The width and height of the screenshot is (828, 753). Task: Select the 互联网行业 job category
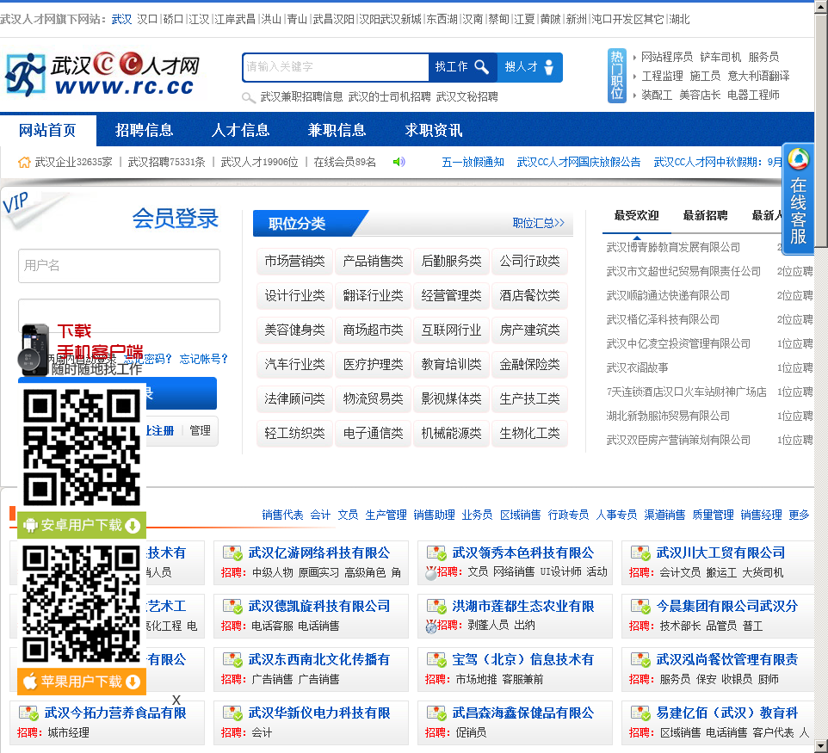pyautogui.click(x=452, y=330)
